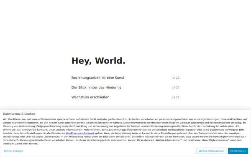Follow the WordPress.com-Netzwerk link
The image size is (251, 157).
[80, 133]
